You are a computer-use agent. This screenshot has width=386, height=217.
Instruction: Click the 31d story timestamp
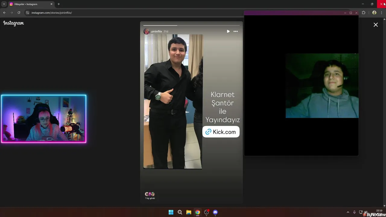(166, 31)
